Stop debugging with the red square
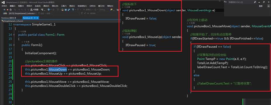Viewport: 271px width, 105px height. tap(7, 10)
